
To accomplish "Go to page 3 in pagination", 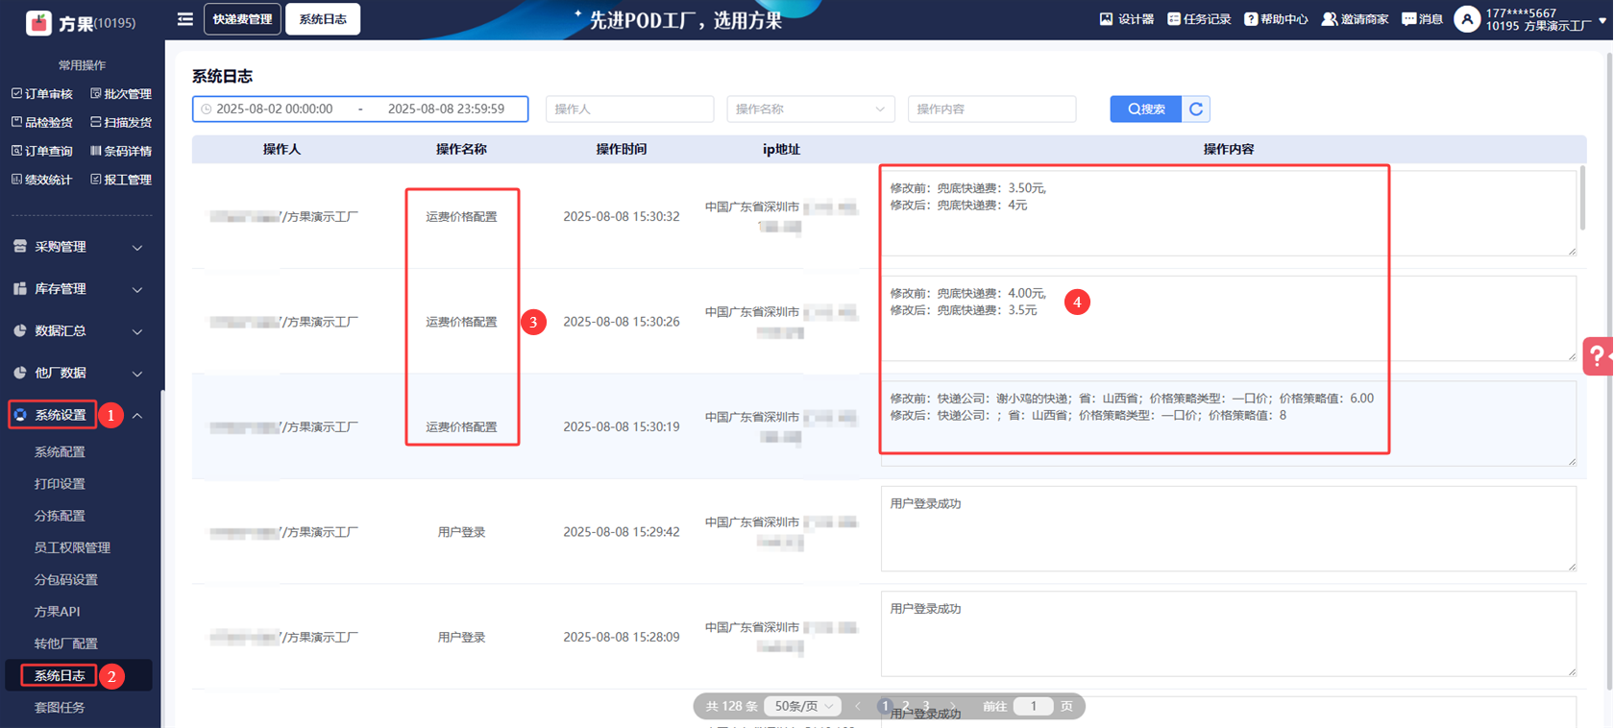I will coord(925,706).
